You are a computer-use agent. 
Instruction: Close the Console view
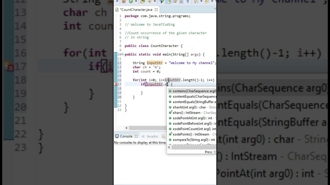136,136
